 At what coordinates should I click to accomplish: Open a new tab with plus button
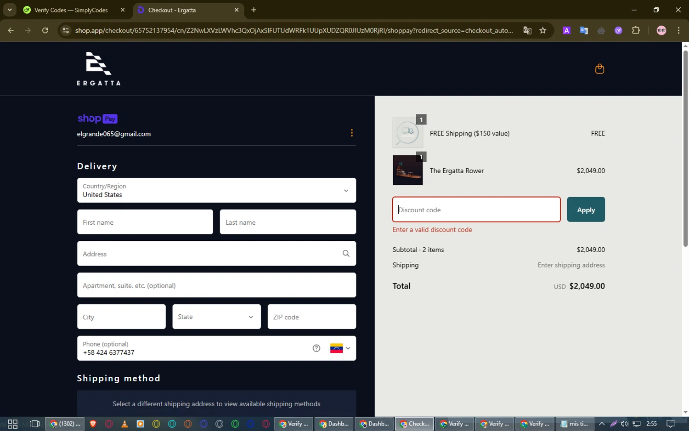coord(254,10)
